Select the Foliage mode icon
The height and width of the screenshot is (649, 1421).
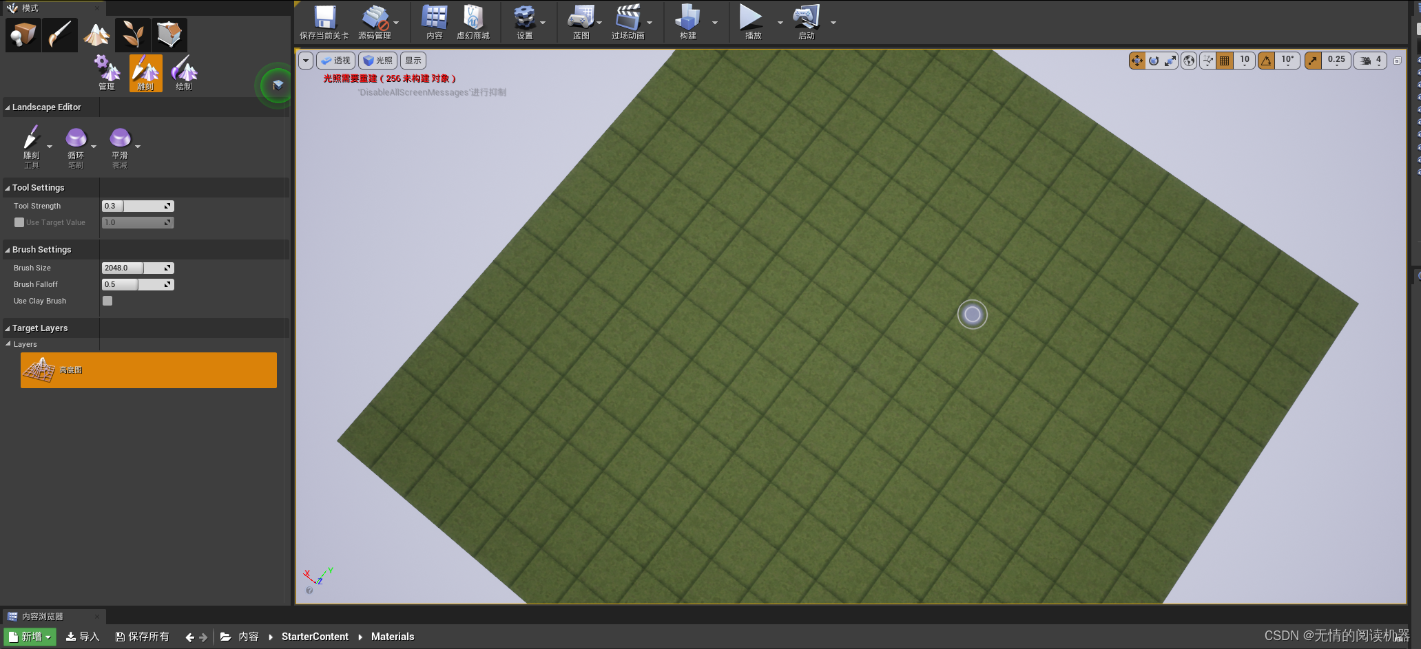click(x=133, y=34)
